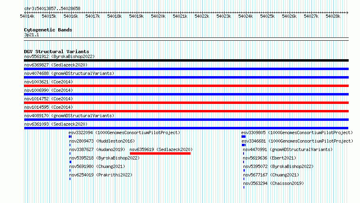Click the esv3322094 1000Genomes label
This screenshot has width=360, height=203.
point(124,133)
